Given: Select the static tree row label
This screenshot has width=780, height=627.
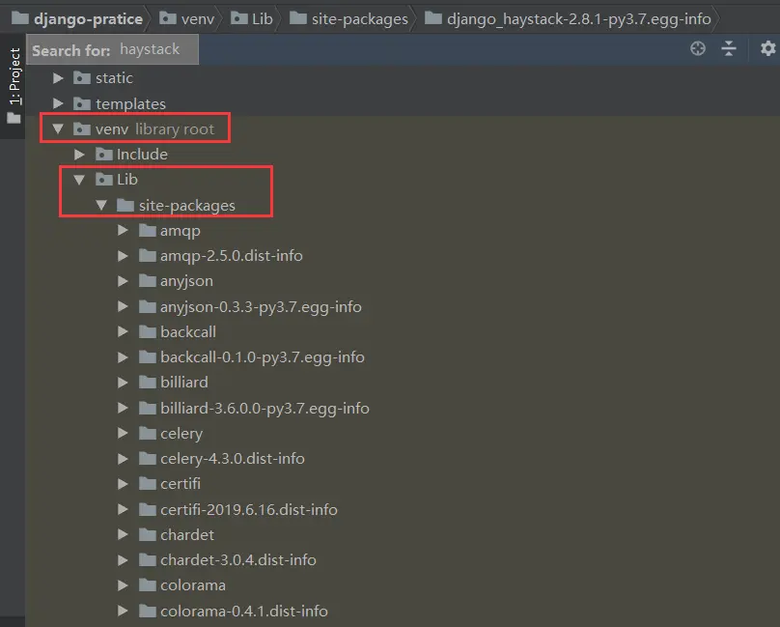Looking at the screenshot, I should 115,78.
